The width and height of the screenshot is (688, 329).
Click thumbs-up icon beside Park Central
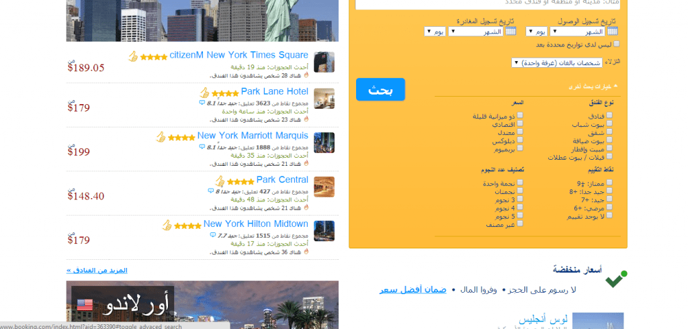click(220, 181)
